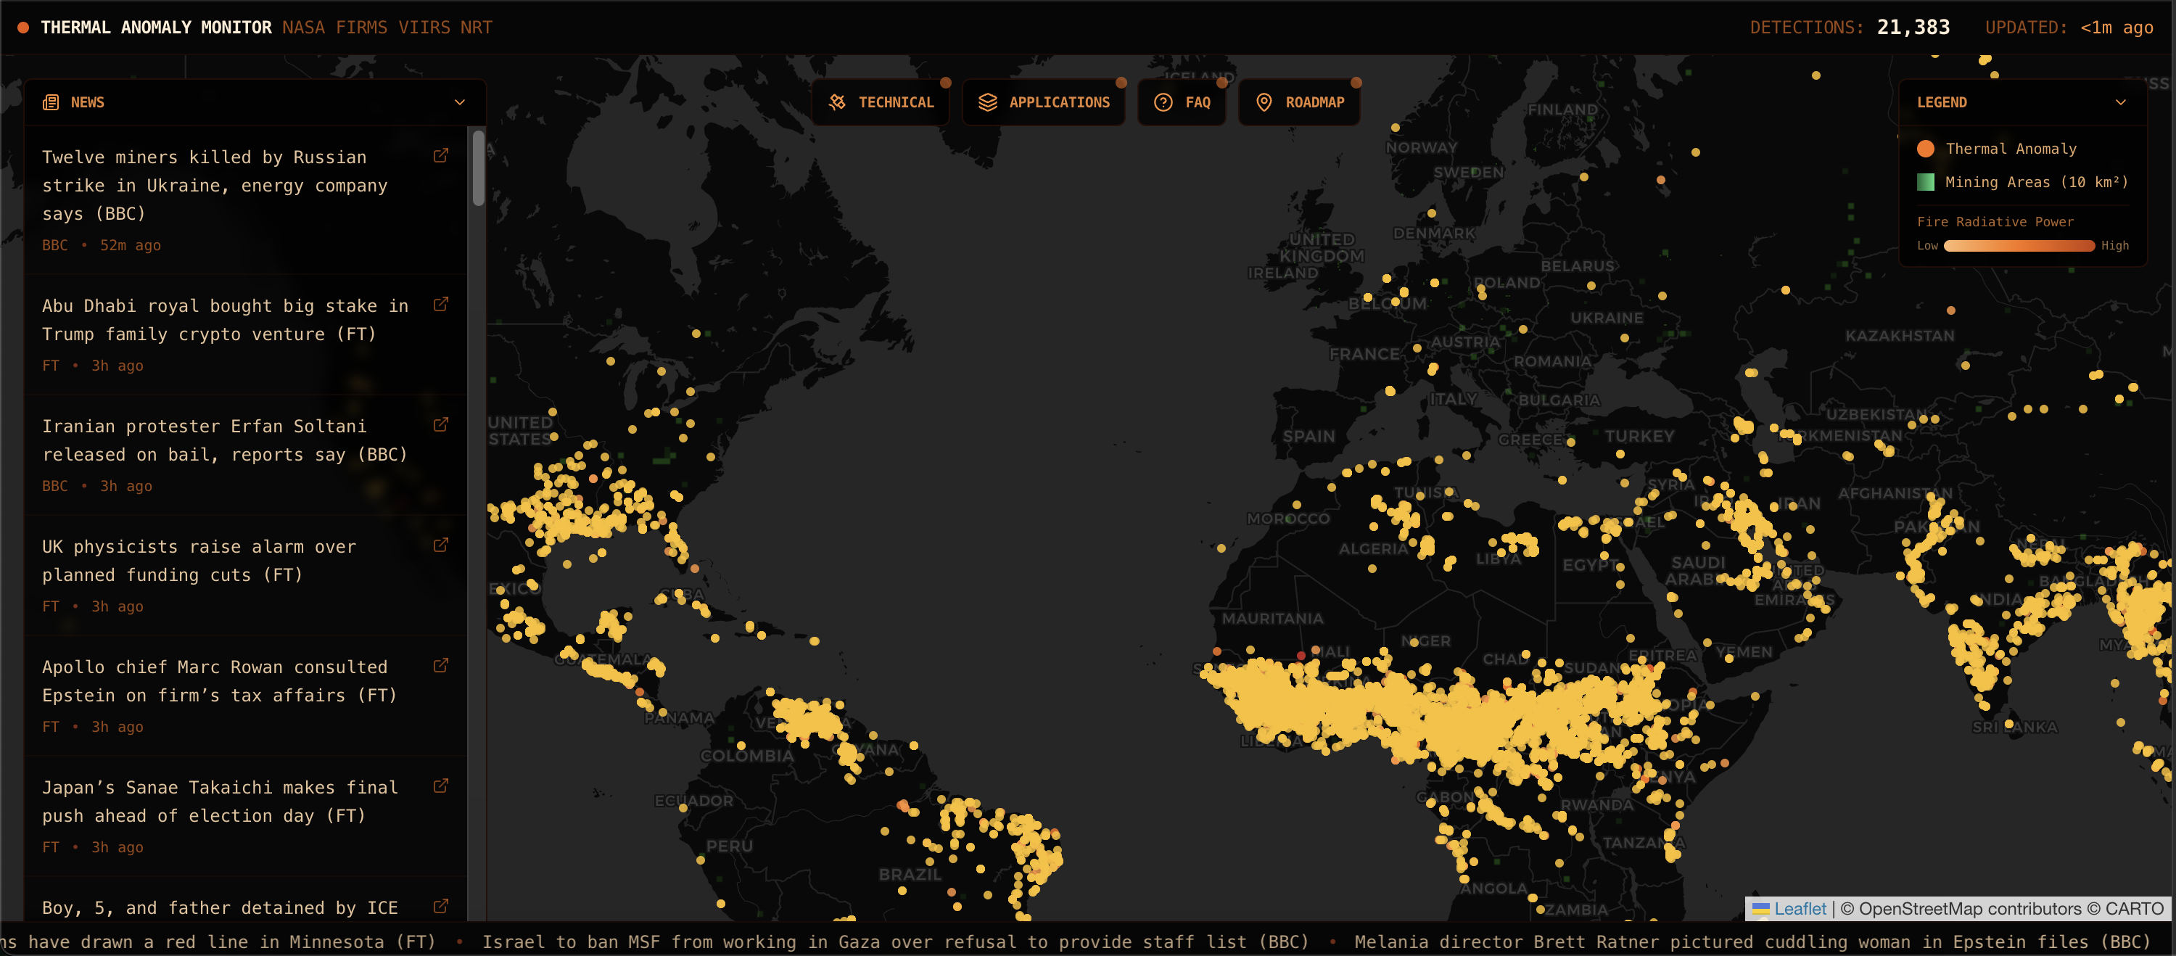The image size is (2176, 956).
Task: Select the stacked layers icon for APPLICATIONS
Action: pyautogui.click(x=986, y=102)
